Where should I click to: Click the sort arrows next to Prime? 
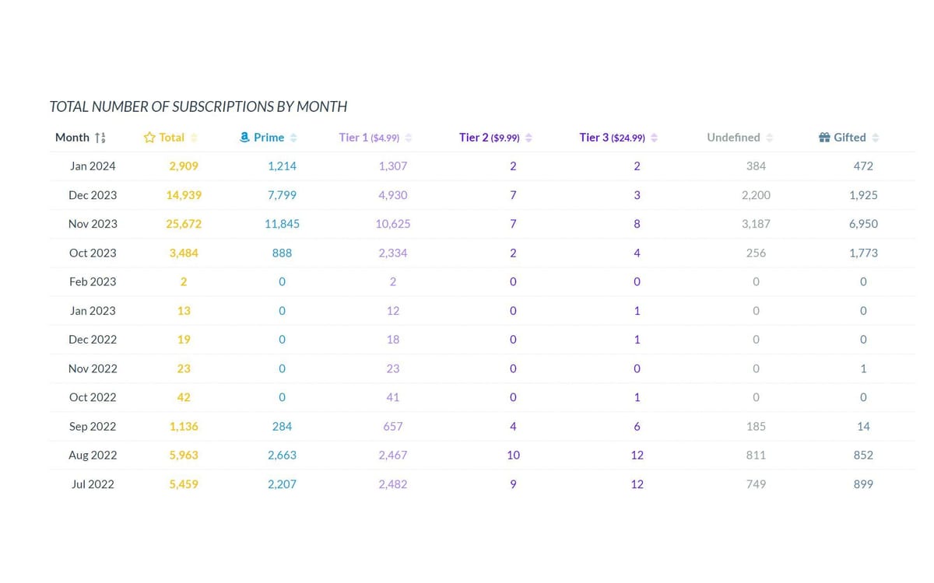coord(293,138)
